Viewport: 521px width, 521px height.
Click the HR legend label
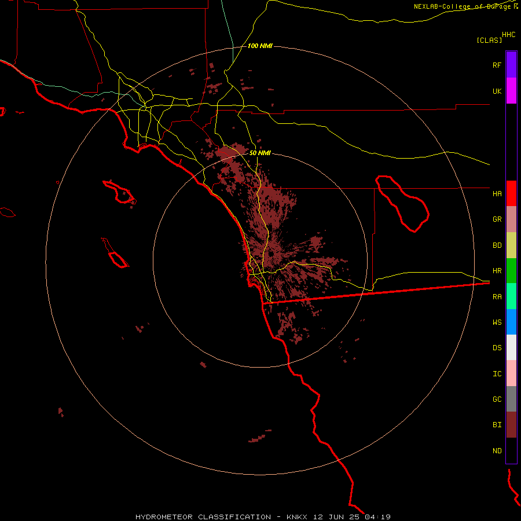click(x=497, y=271)
